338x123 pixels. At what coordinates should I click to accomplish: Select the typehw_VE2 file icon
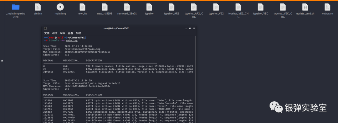tap(216, 7)
